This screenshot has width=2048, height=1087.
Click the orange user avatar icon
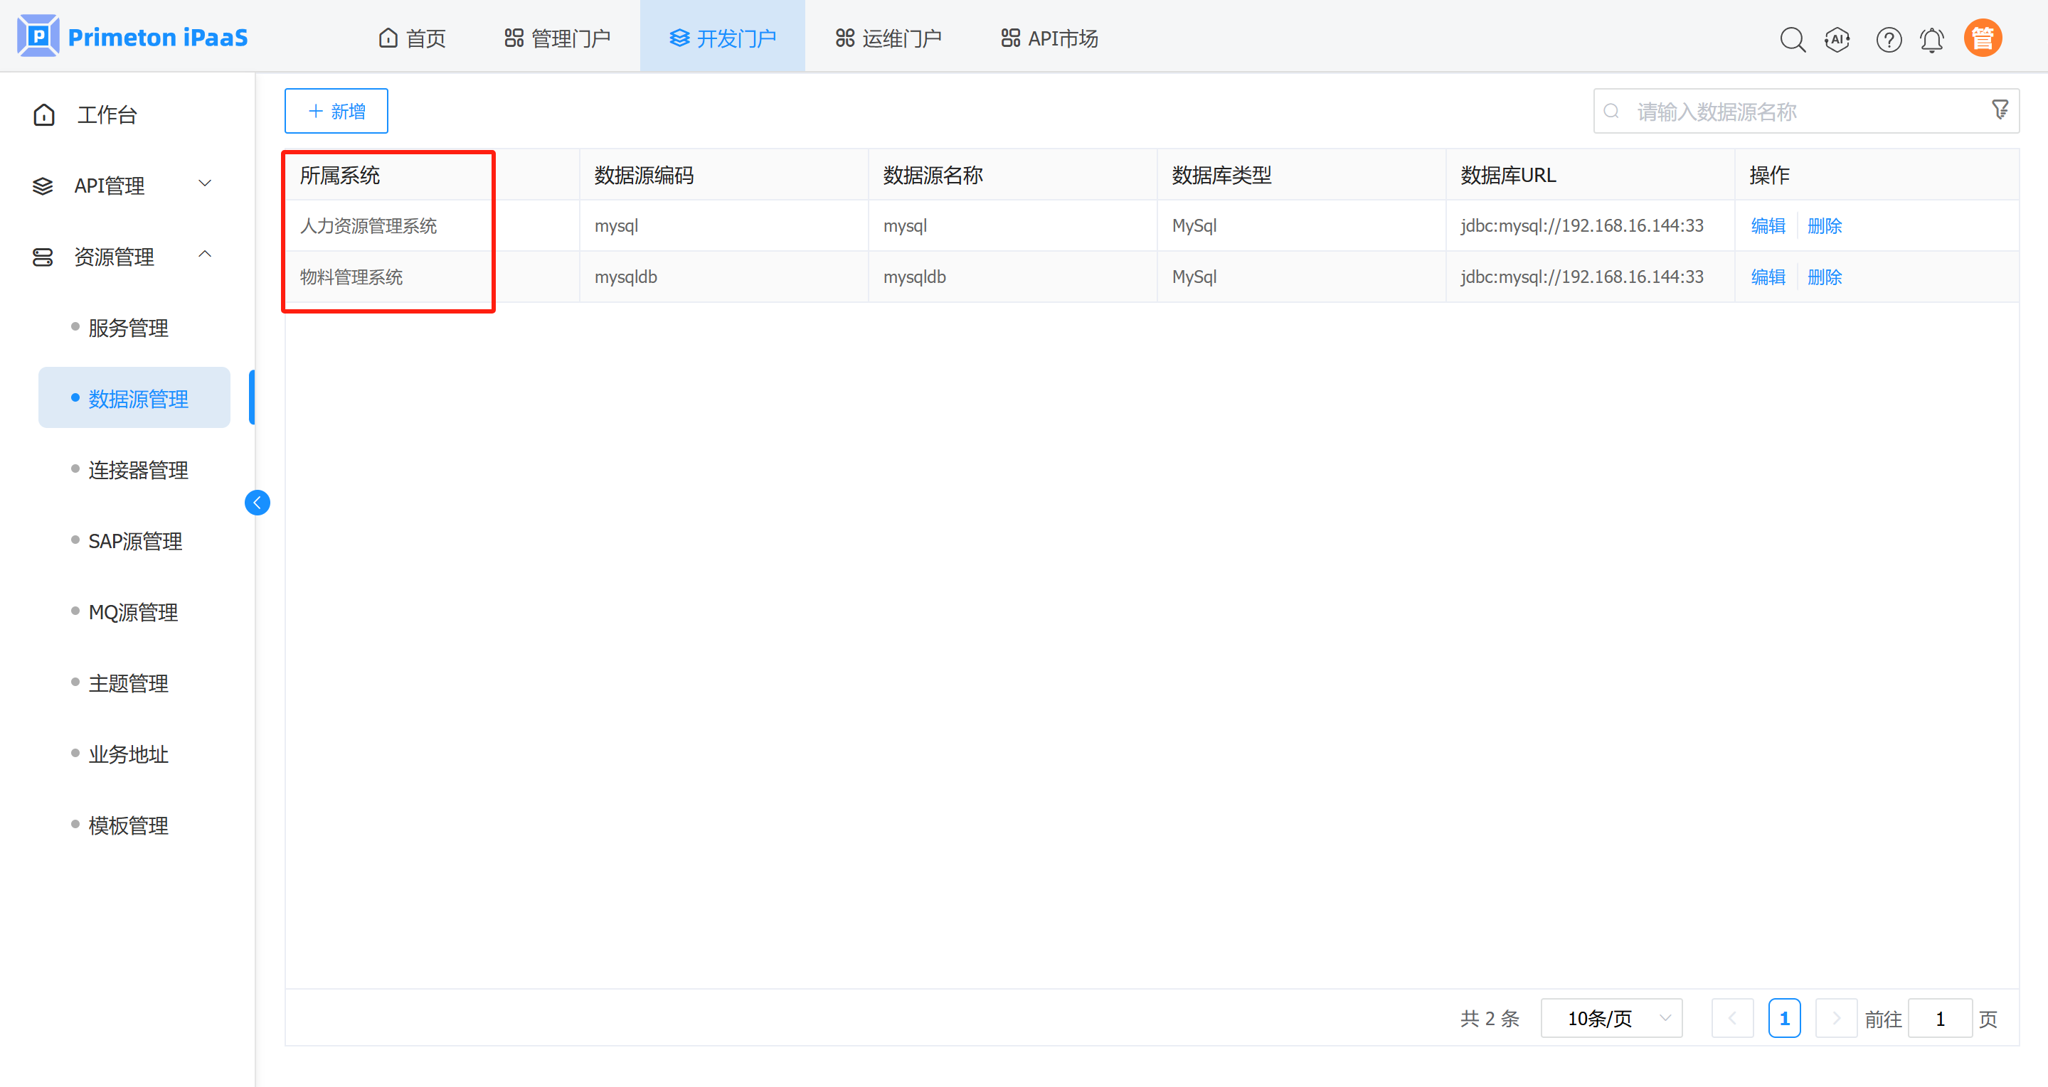tap(1983, 38)
